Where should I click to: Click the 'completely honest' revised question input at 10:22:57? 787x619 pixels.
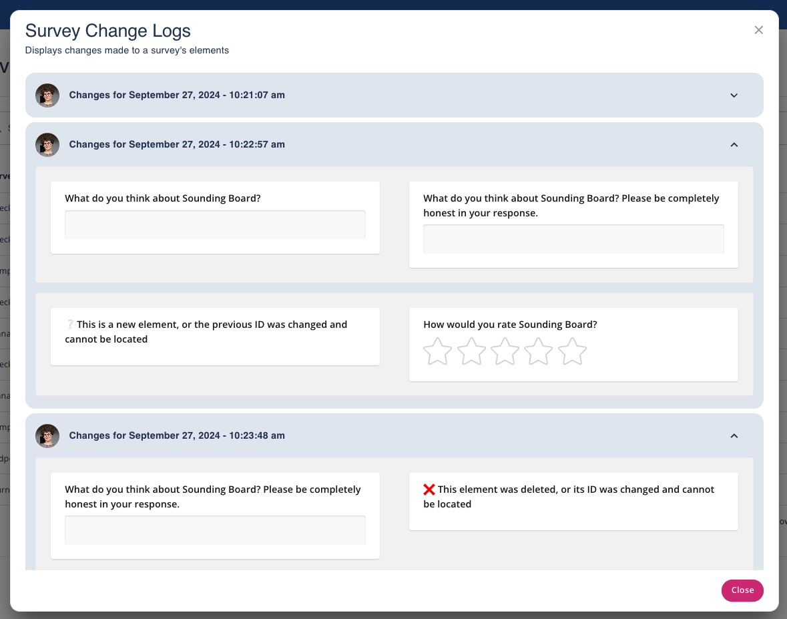pos(573,239)
